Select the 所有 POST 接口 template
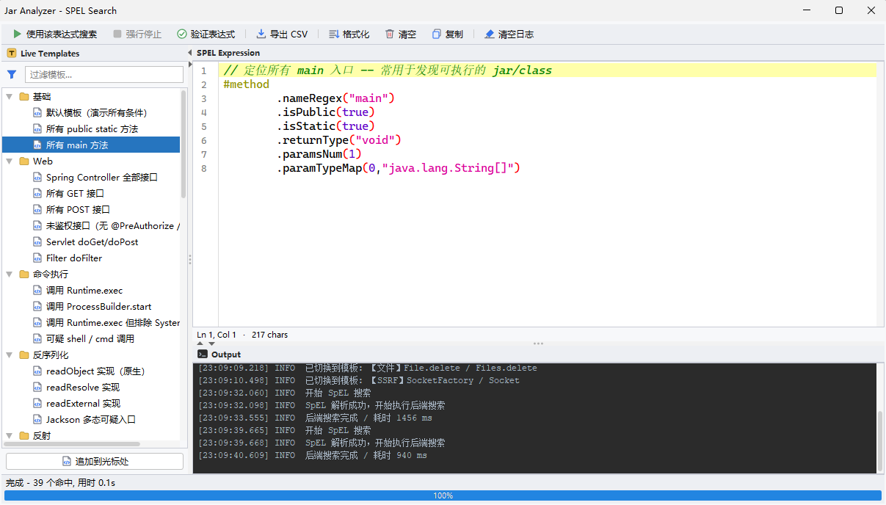 [x=78, y=209]
